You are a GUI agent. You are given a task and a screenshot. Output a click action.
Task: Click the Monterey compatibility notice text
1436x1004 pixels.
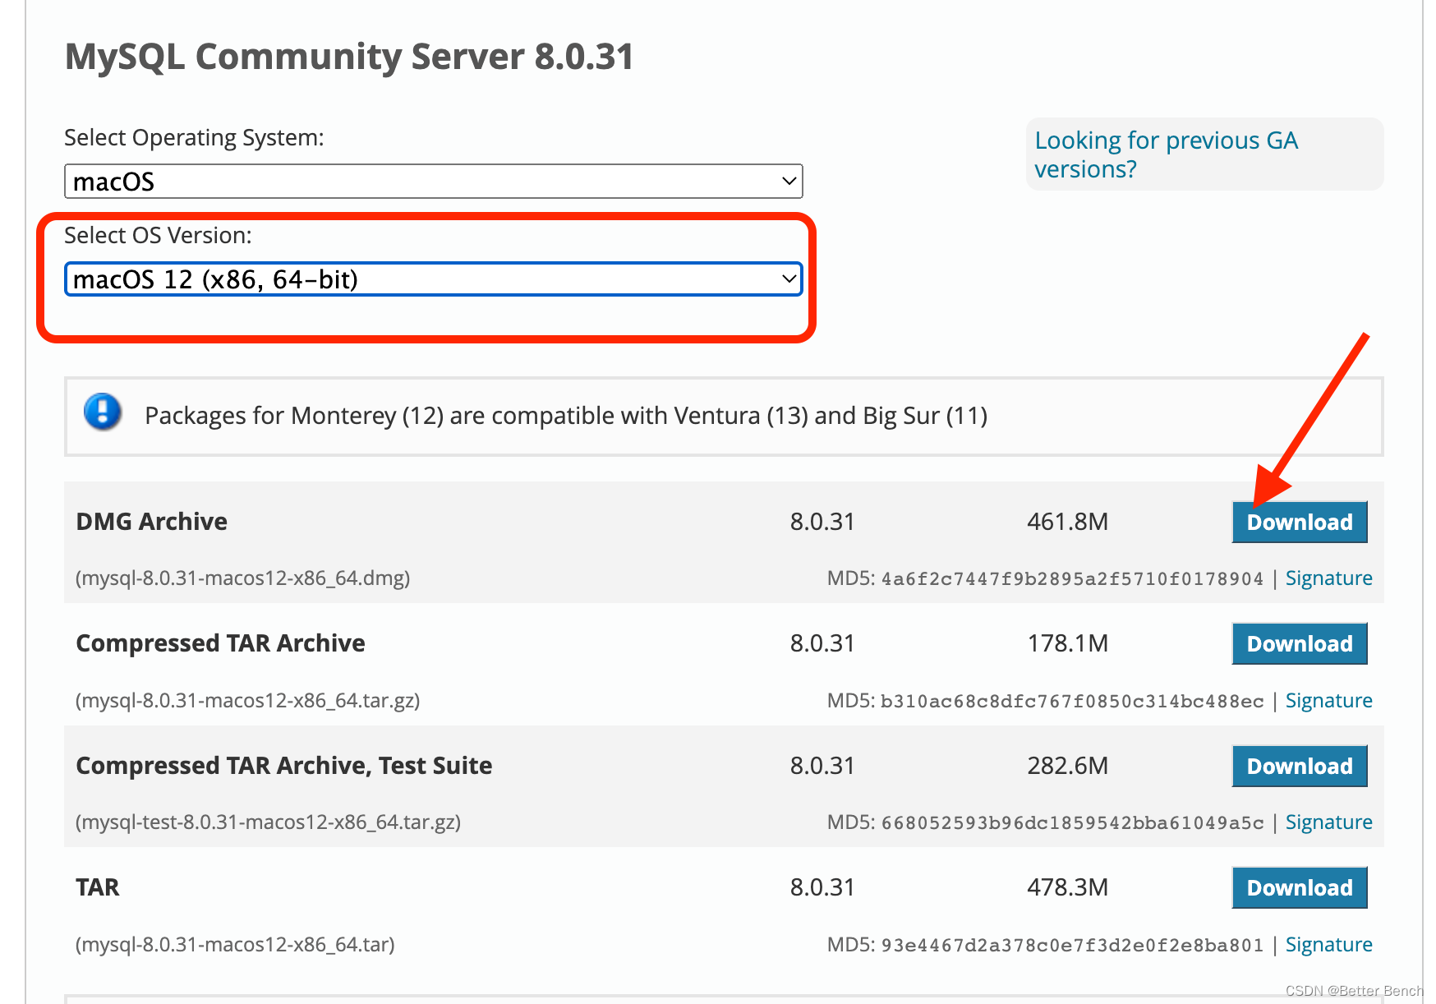pos(566,416)
